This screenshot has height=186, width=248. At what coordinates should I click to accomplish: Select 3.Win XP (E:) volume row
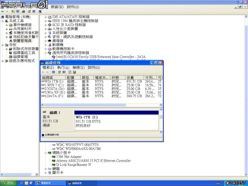tap(102, 92)
